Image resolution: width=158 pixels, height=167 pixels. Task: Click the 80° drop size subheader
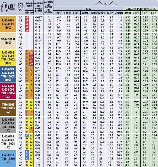coord(27,13)
